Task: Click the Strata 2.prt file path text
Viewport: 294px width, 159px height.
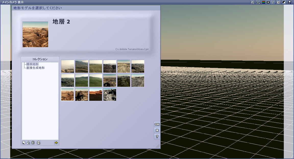Action: pyautogui.click(x=132, y=49)
